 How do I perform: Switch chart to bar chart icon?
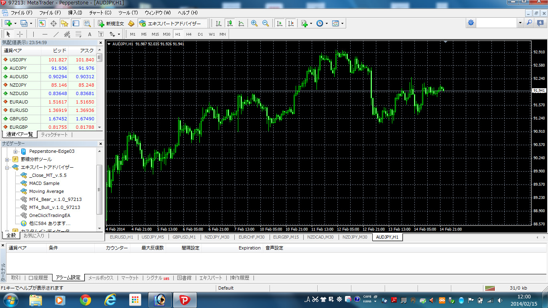(x=218, y=23)
